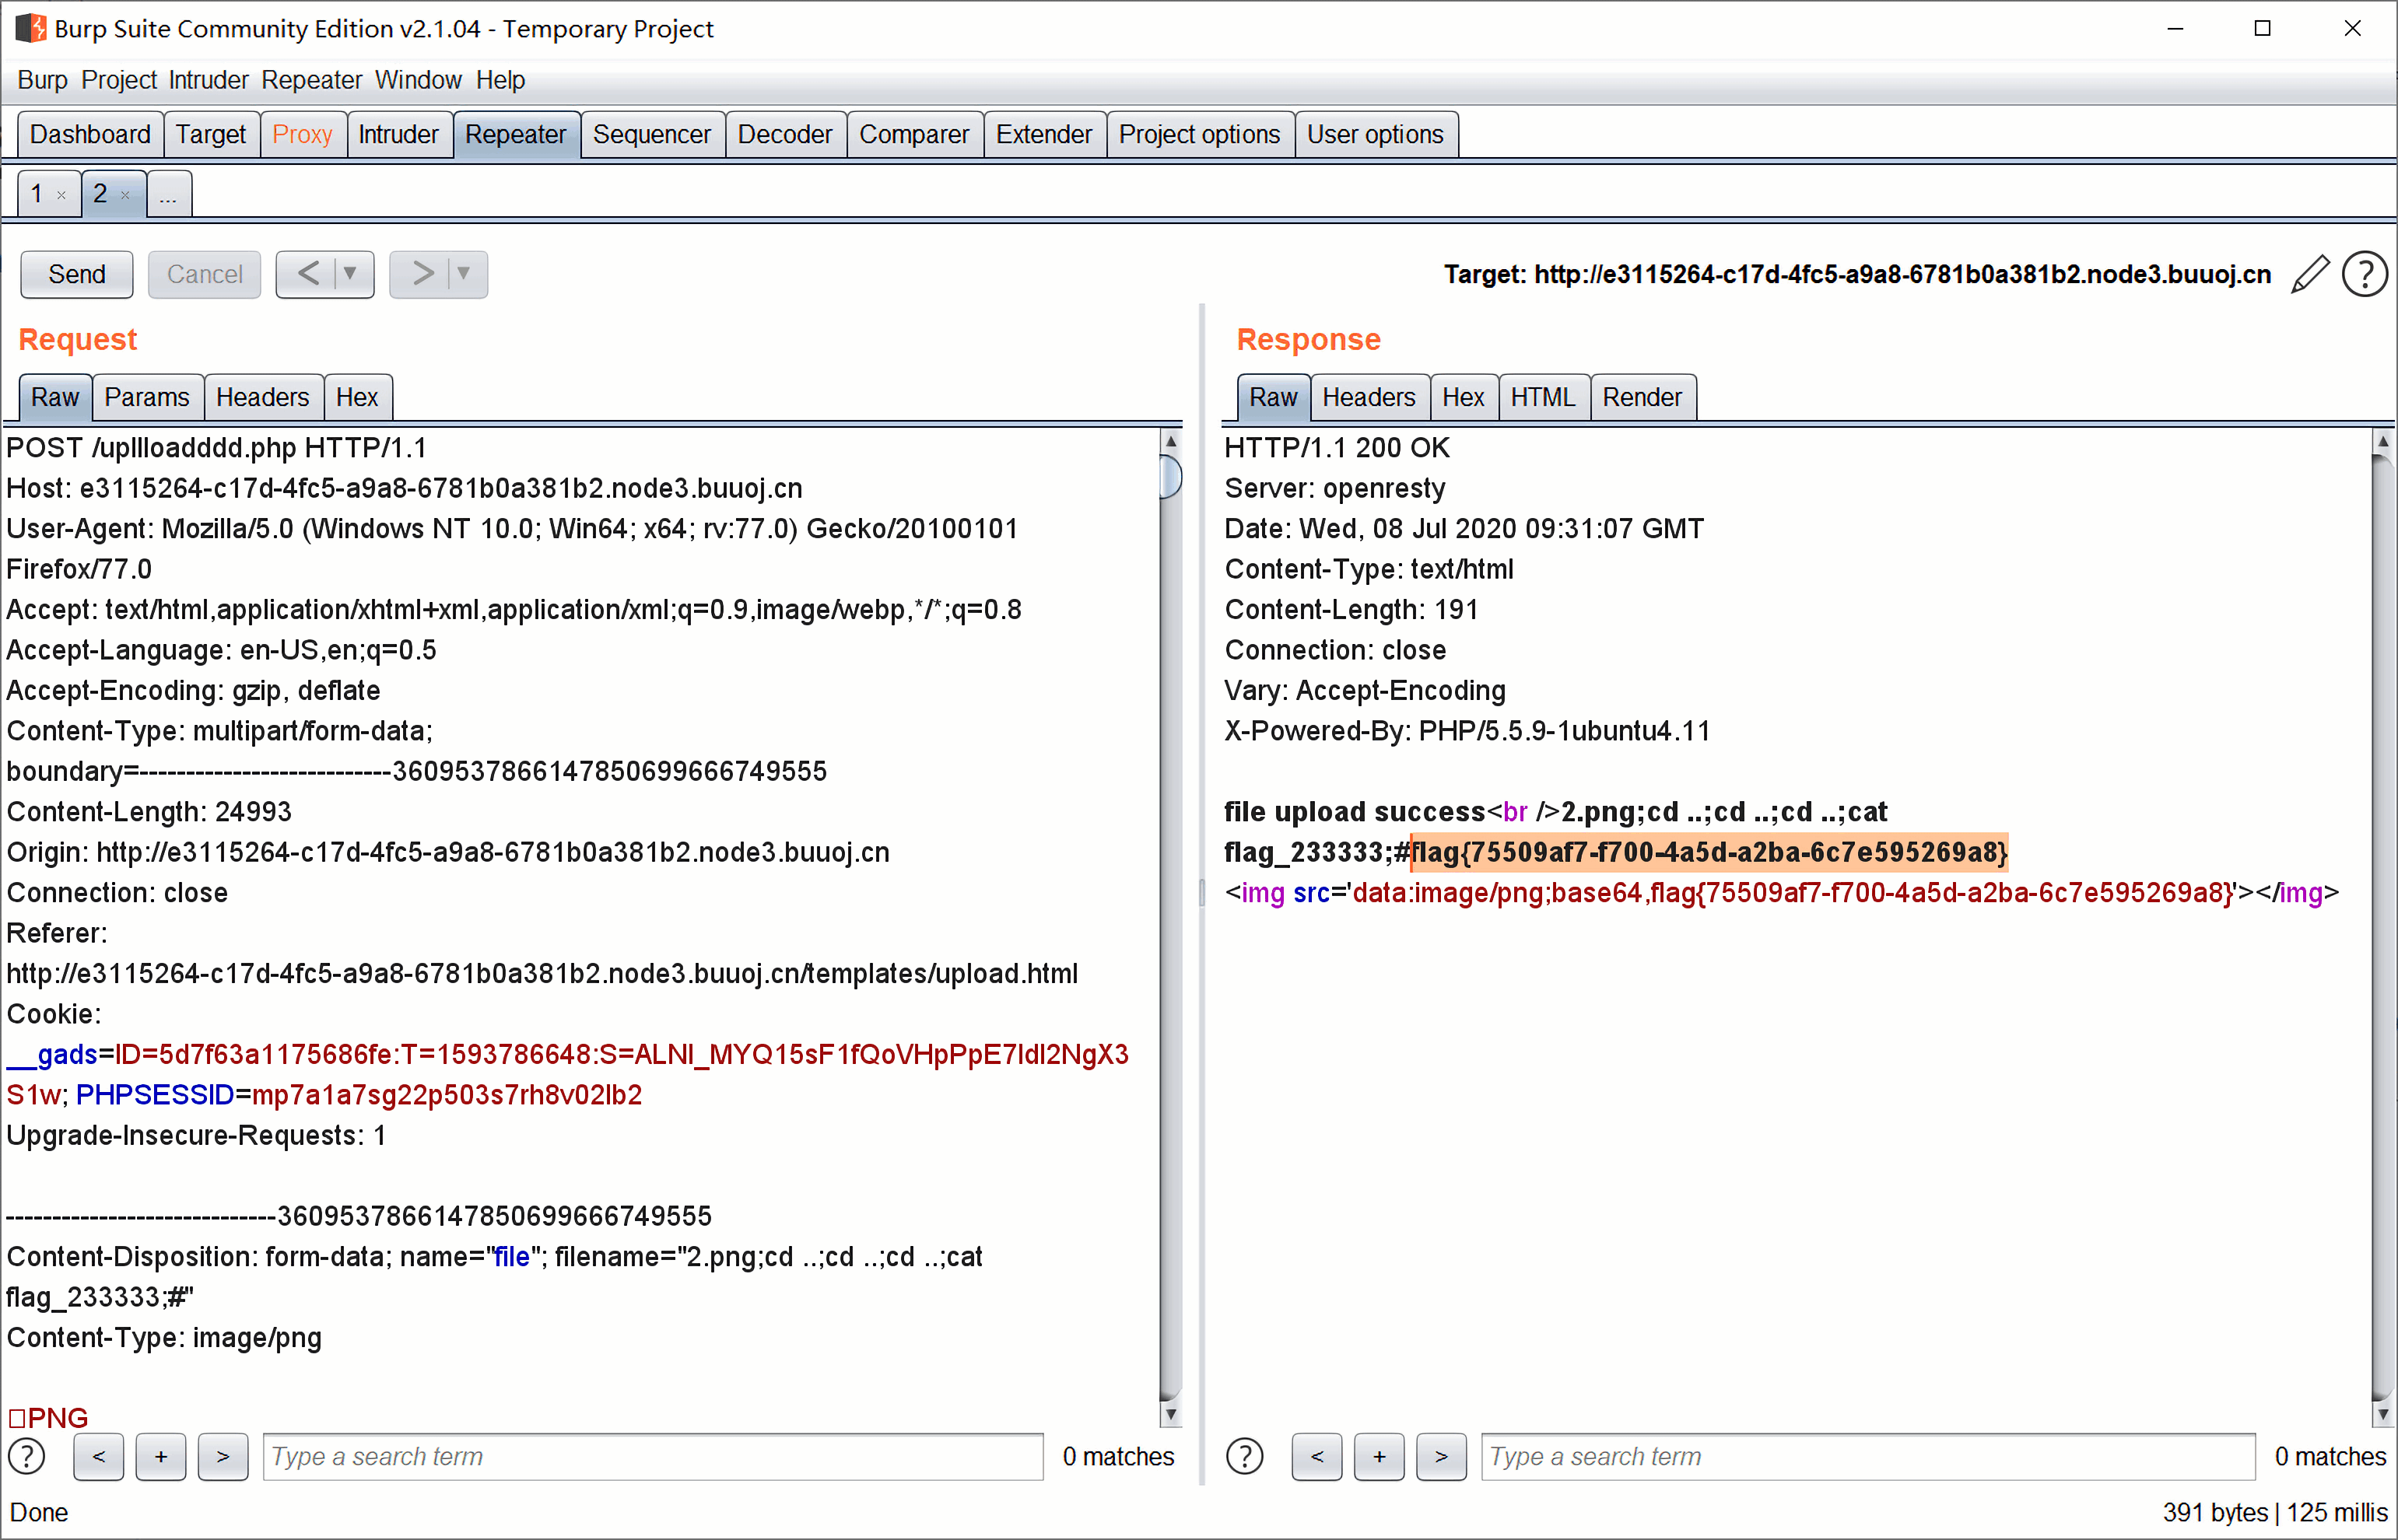Click the request pane scrollbar thumb
The height and width of the screenshot is (1540, 2398).
(x=1169, y=476)
